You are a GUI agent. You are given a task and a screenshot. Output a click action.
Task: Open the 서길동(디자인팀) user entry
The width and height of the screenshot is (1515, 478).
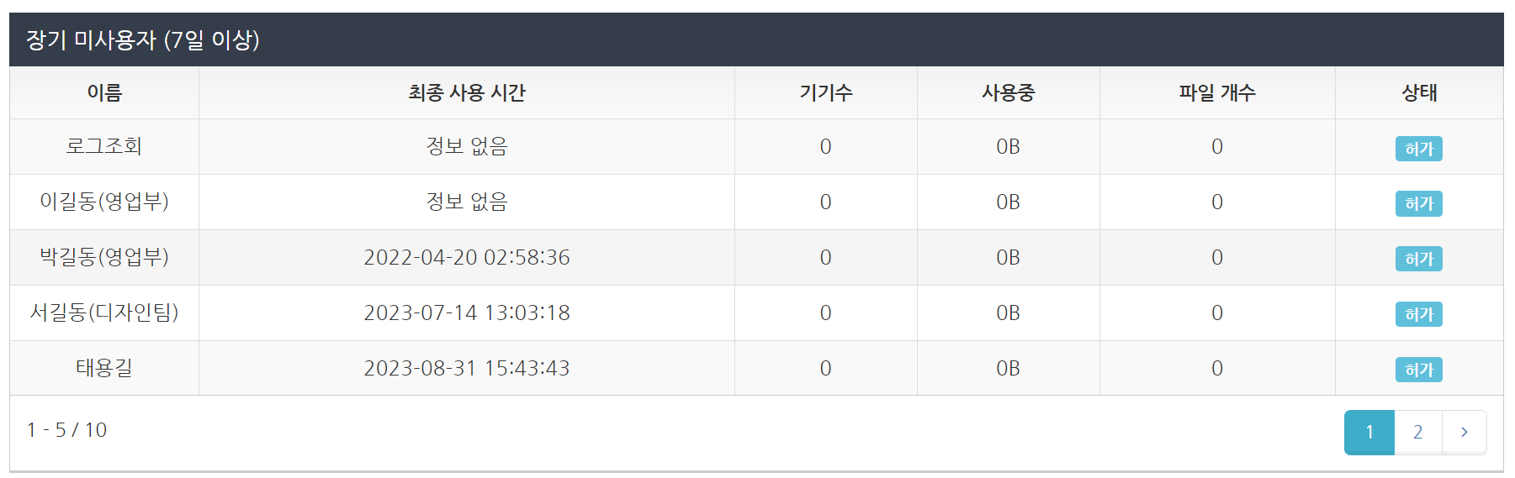tap(104, 313)
